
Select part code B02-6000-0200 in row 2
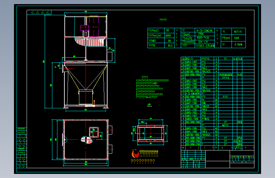click(x=193, y=141)
